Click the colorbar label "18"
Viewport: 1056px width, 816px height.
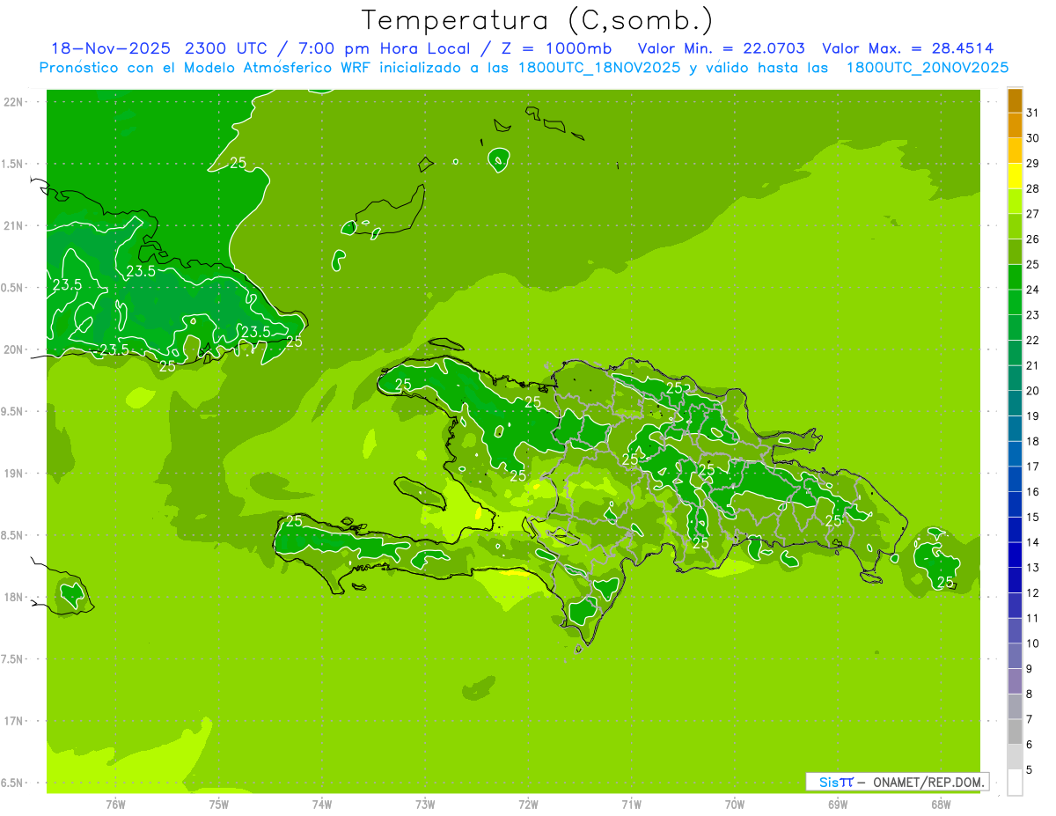point(1032,441)
